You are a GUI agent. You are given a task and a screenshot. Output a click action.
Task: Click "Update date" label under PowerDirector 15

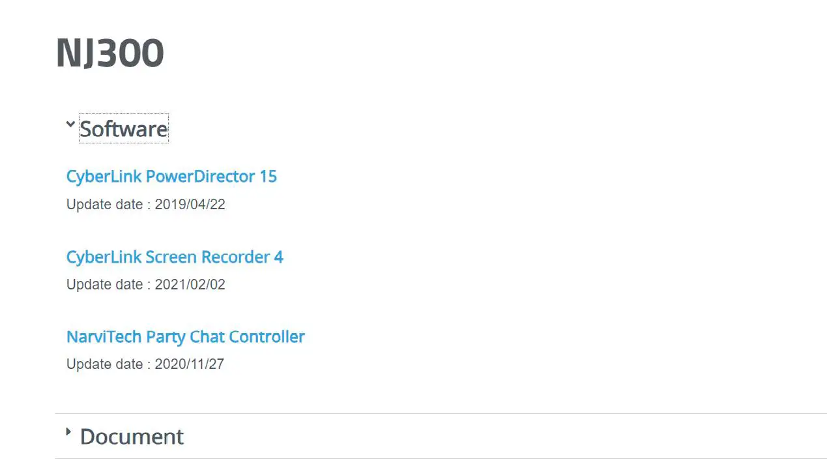[x=104, y=205]
